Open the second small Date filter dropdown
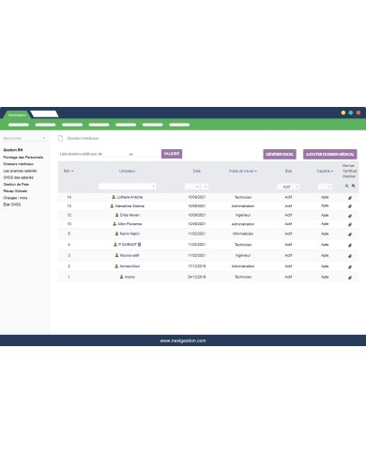 (x=205, y=187)
